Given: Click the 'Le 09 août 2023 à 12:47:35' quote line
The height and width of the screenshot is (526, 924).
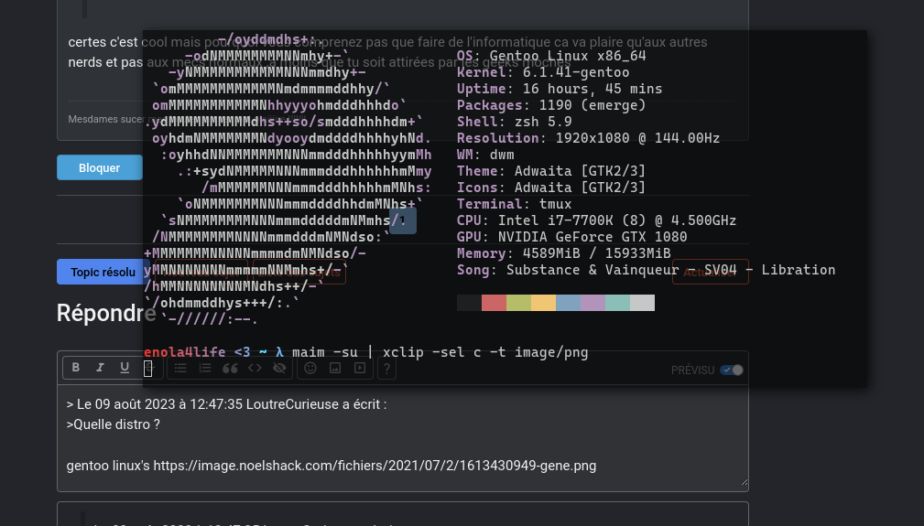Looking at the screenshot, I should [226, 404].
